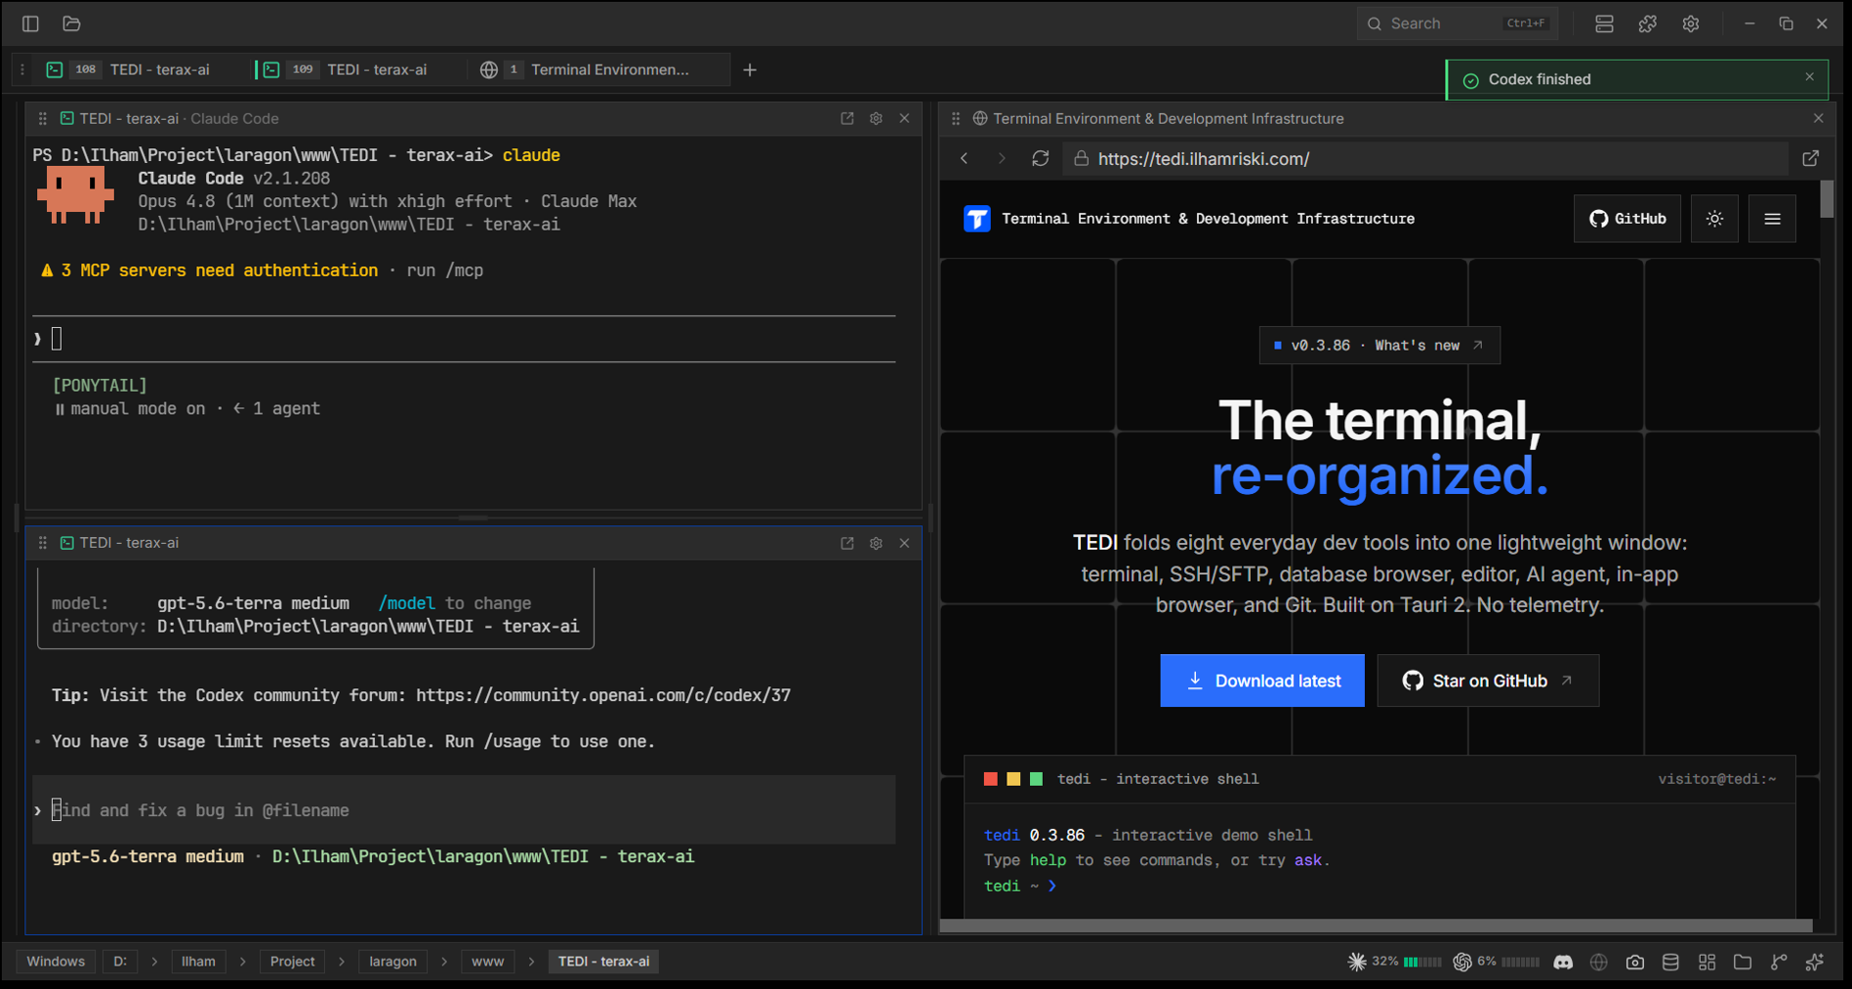Dismiss the Codex finished notification
The height and width of the screenshot is (989, 1852).
pos(1809,76)
